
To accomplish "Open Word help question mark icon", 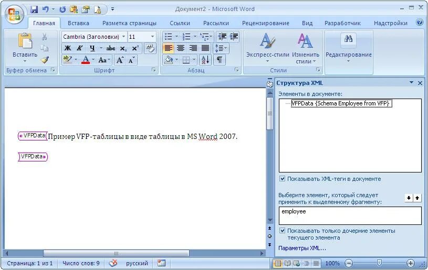I will pyautogui.click(x=420, y=23).
